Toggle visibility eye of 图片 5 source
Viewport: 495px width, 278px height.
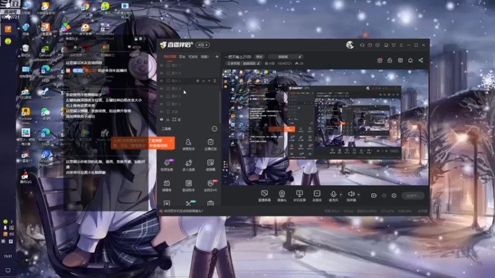161,81
